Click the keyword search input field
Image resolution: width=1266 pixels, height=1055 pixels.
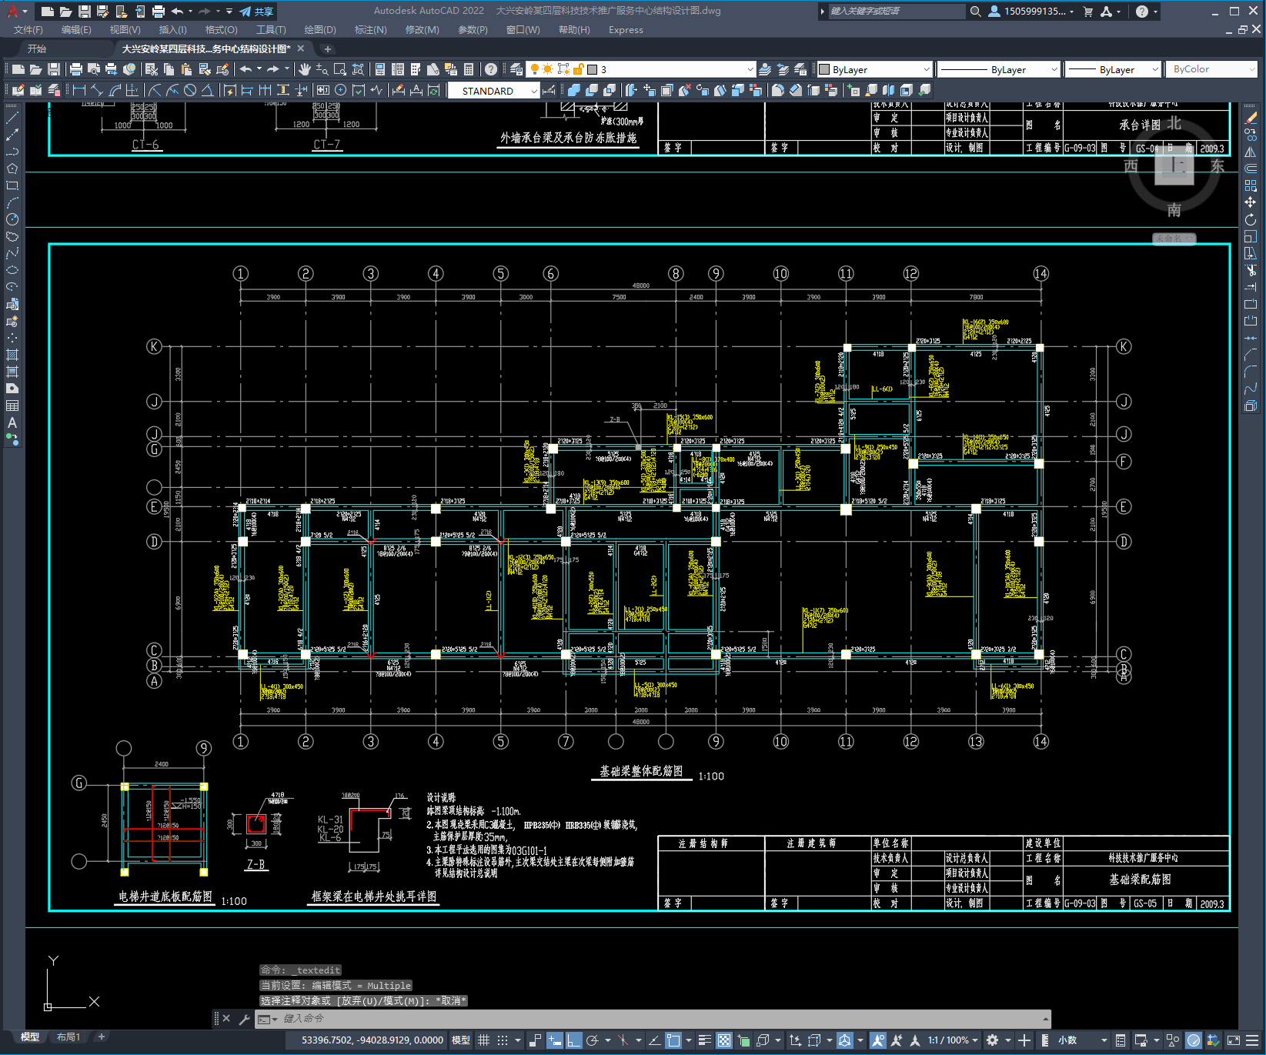point(895,11)
